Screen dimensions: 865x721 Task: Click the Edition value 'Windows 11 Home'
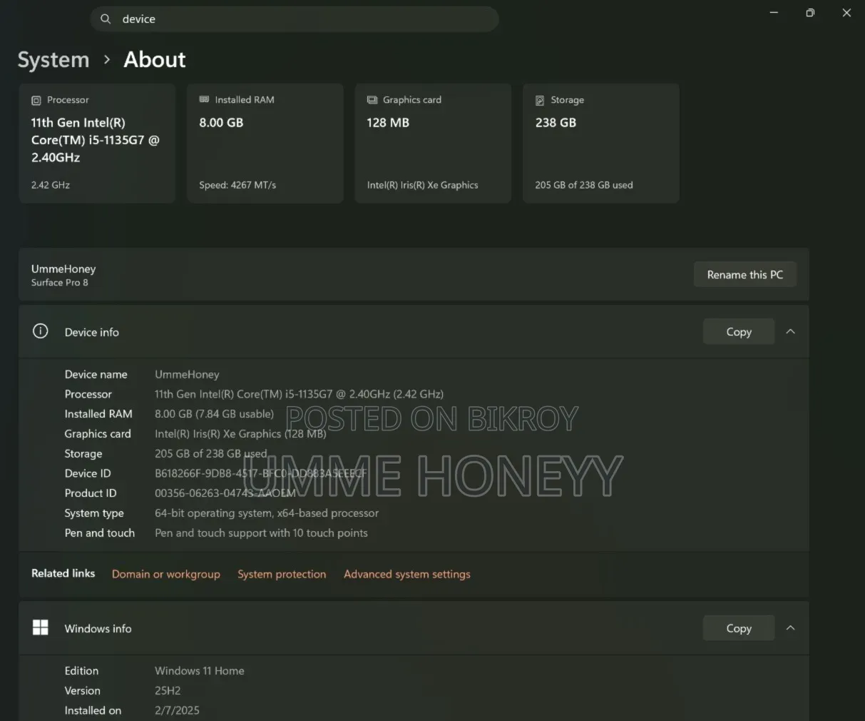[200, 671]
